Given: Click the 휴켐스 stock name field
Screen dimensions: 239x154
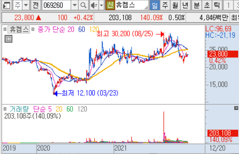Looking at the screenshot, I should pos(132,5).
